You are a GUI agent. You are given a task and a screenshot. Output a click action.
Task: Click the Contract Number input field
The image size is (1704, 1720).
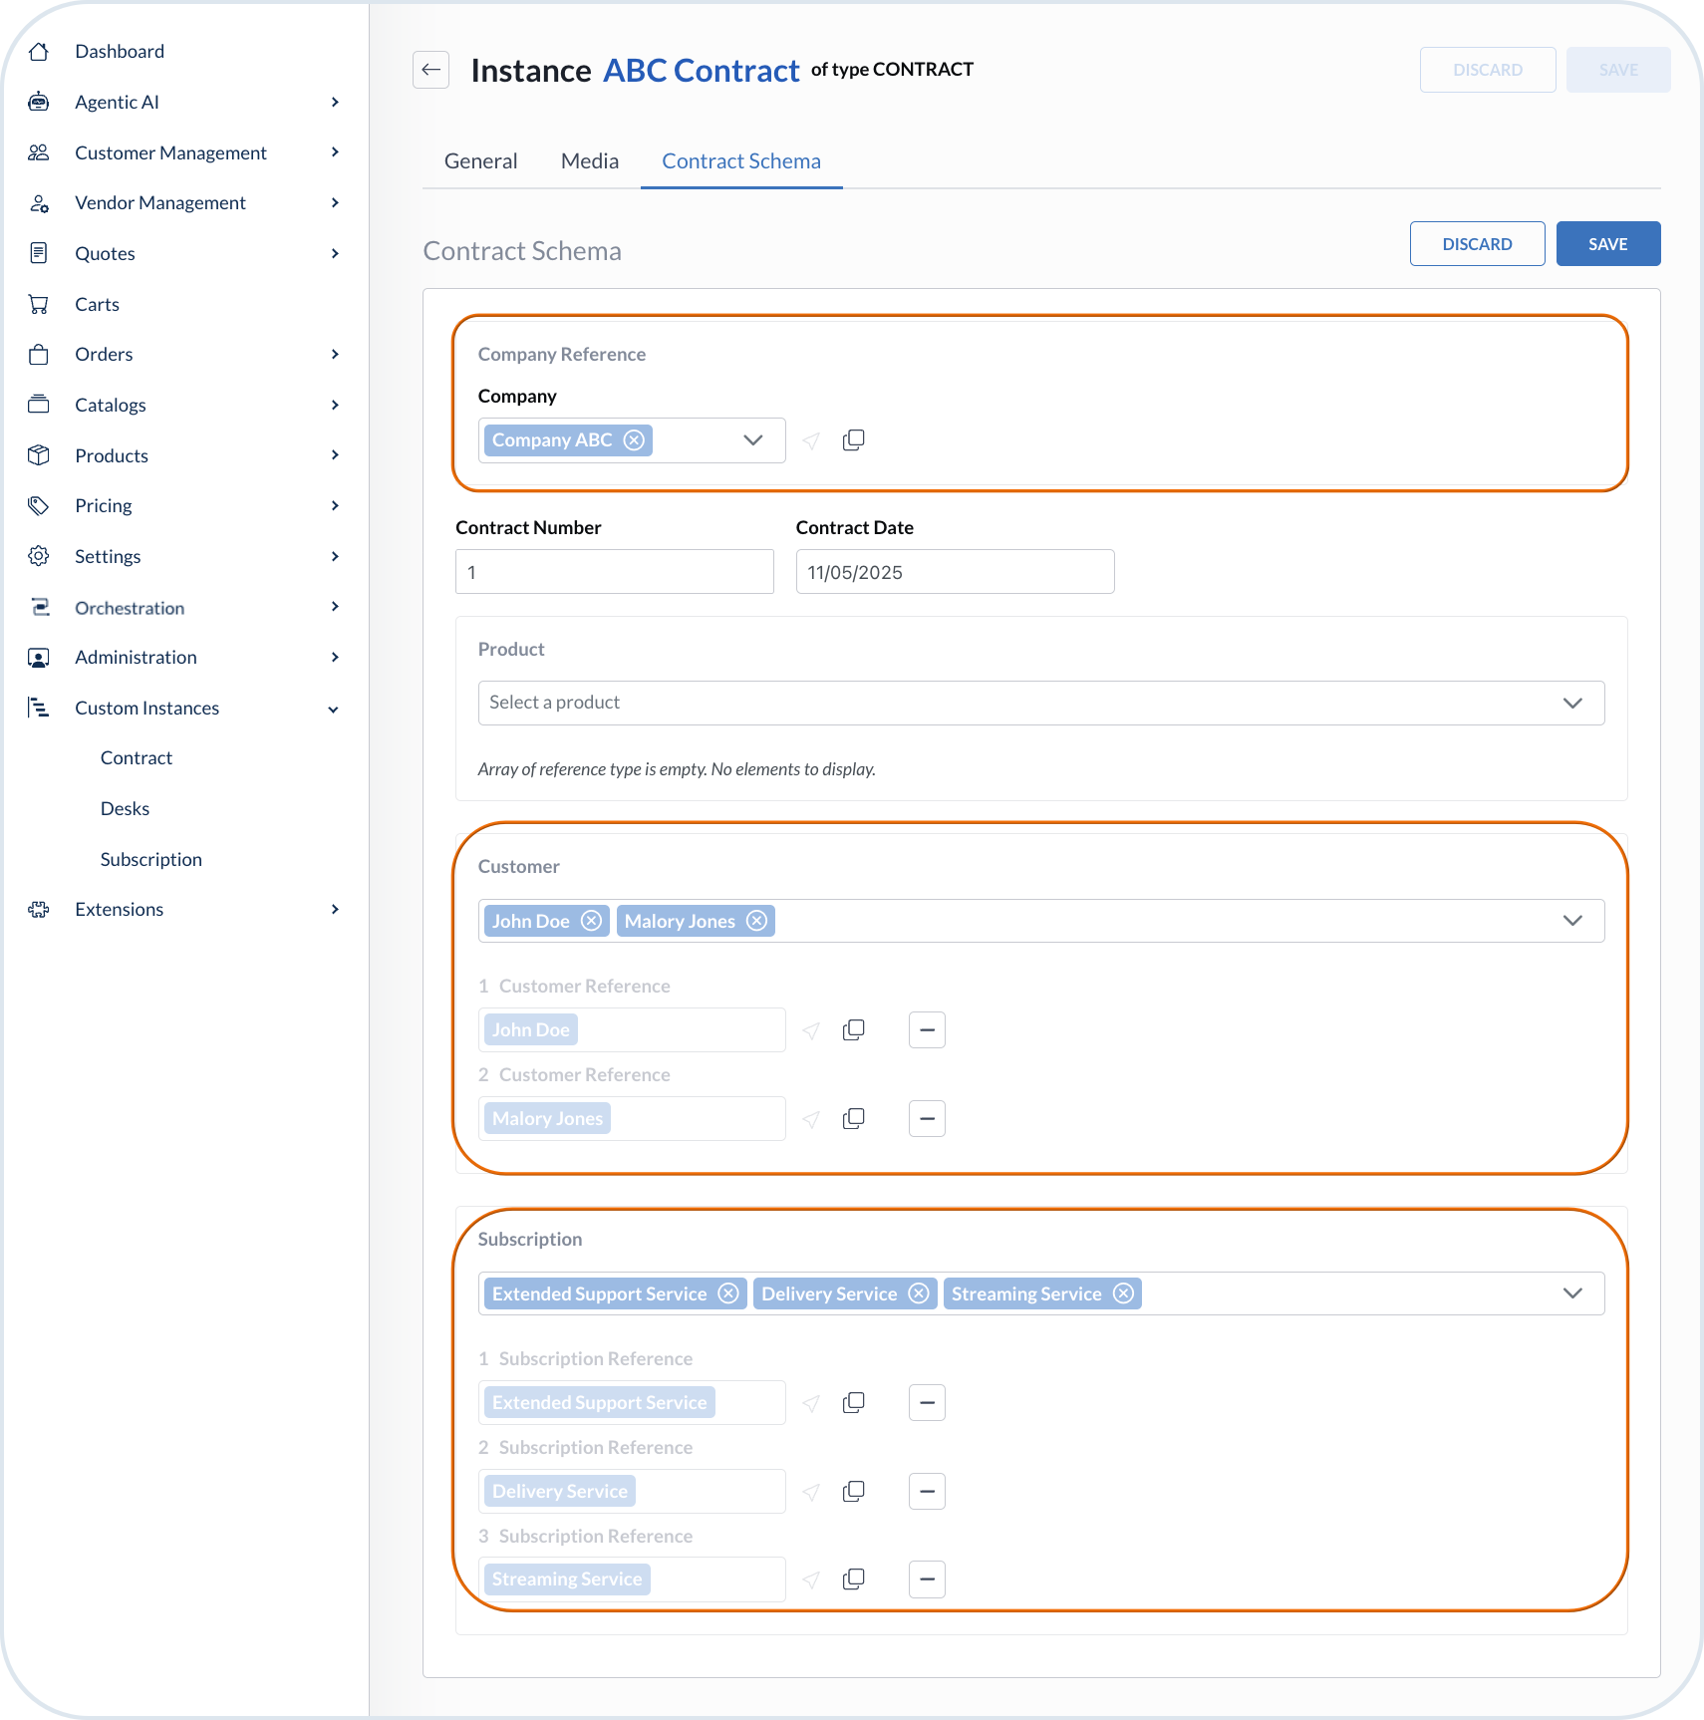click(614, 573)
